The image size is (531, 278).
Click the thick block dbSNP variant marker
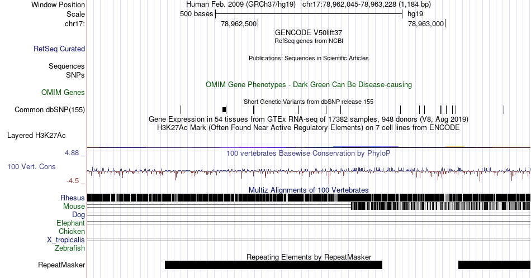pos(224,109)
